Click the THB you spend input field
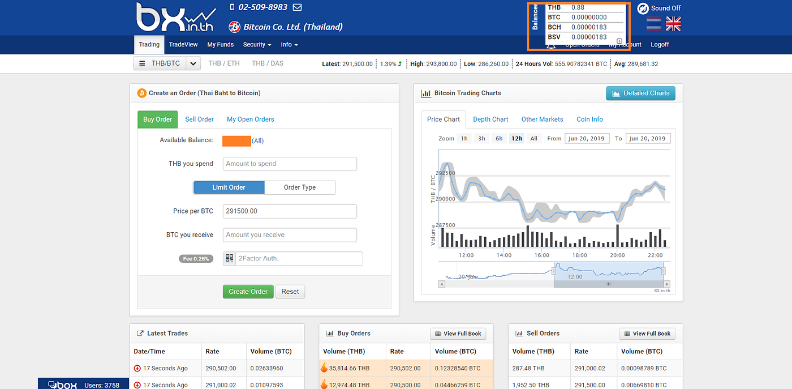 click(x=290, y=164)
